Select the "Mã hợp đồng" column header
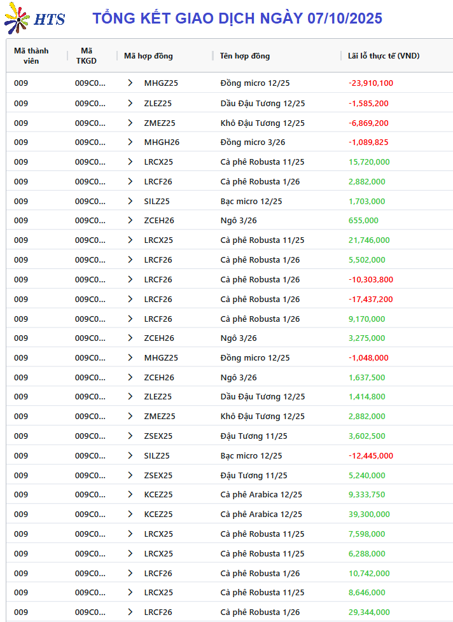The height and width of the screenshot is (622, 453). (148, 56)
